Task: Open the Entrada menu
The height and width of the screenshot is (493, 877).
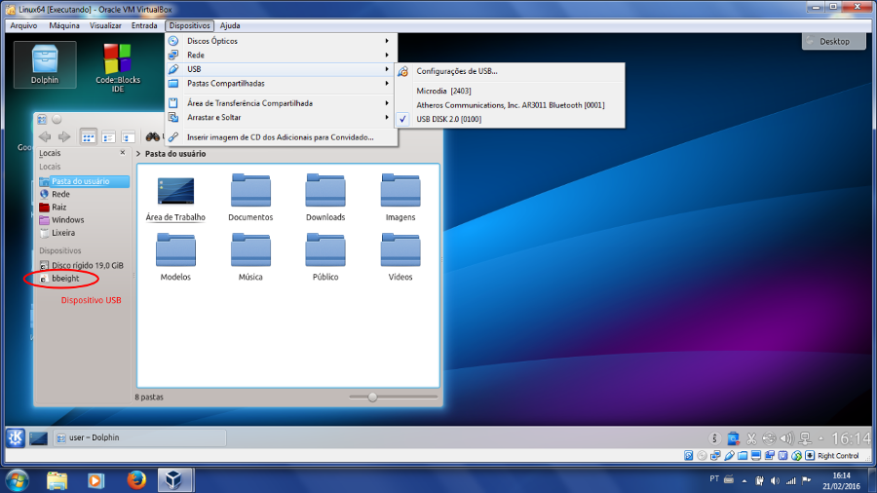Action: pos(144,25)
